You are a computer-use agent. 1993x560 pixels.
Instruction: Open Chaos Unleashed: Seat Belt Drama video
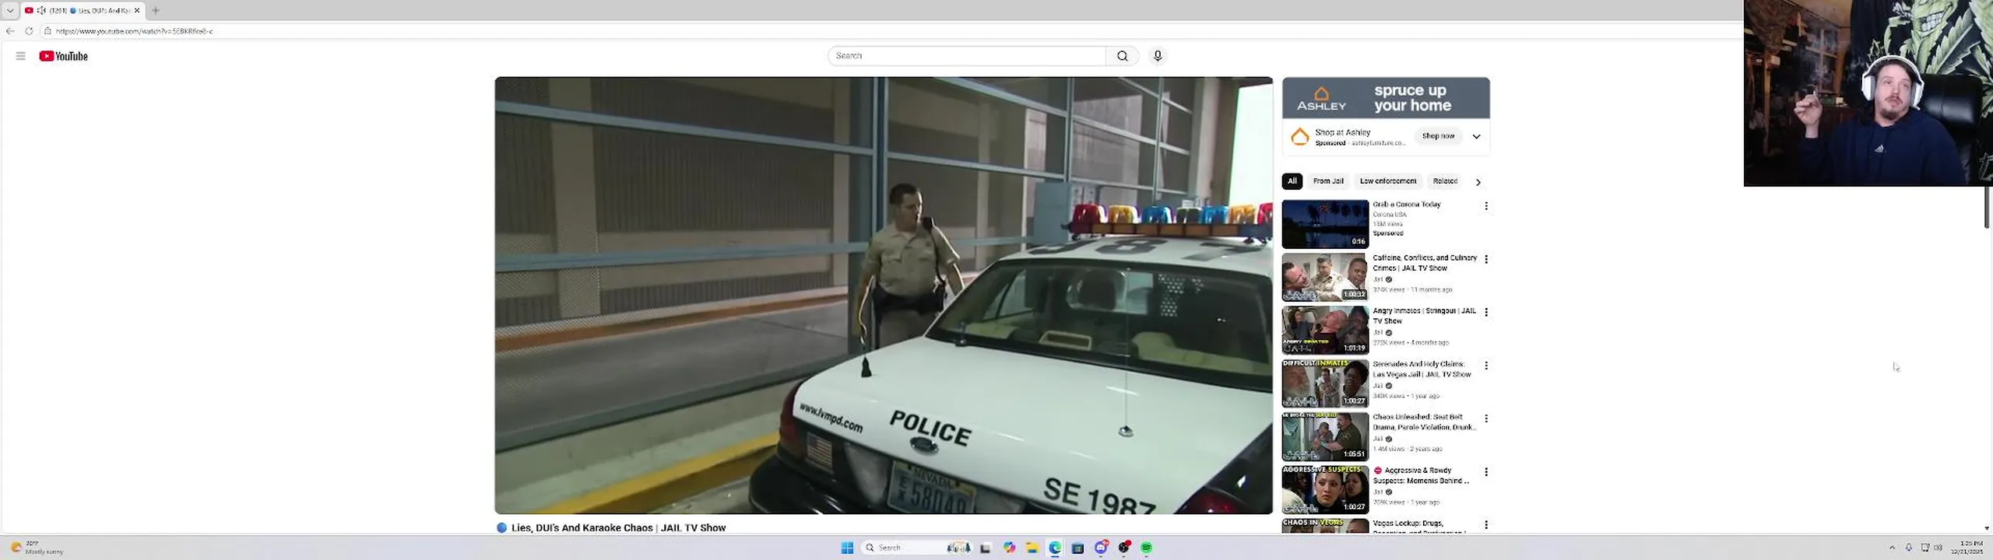tap(1424, 422)
